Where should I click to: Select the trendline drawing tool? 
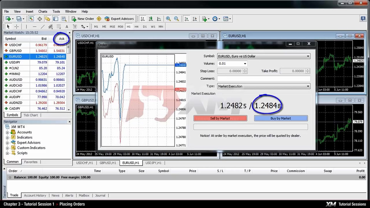[x=42, y=27]
